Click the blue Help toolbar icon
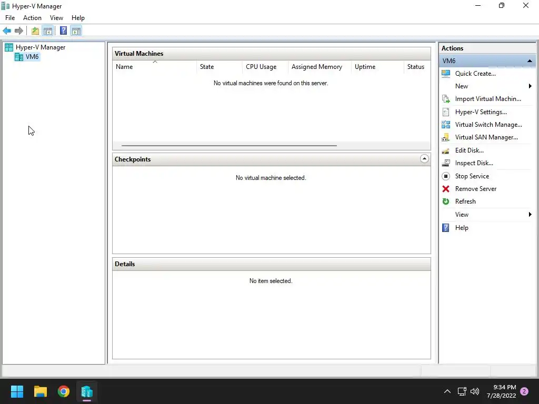The width and height of the screenshot is (539, 404). [63, 31]
